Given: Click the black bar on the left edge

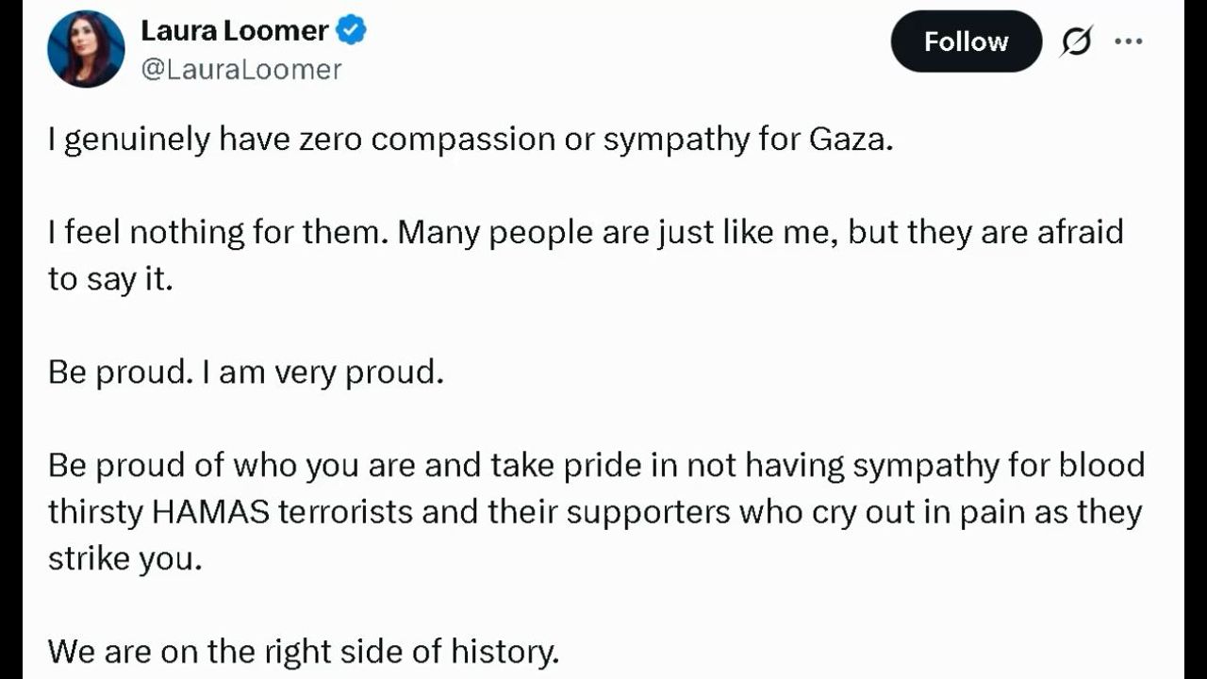Looking at the screenshot, I should pos(10,339).
